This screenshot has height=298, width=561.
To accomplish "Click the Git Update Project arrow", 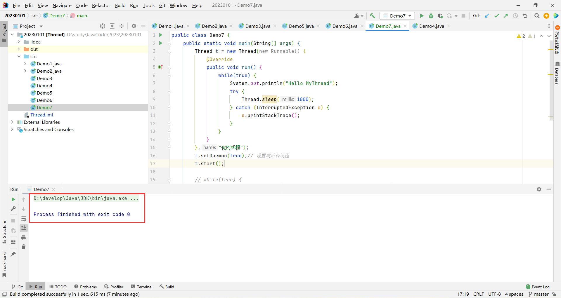I will [487, 16].
